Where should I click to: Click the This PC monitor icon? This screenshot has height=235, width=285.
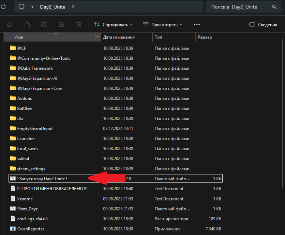[x=21, y=7]
